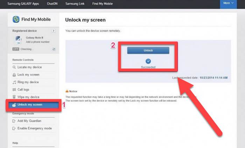This screenshot has height=148, width=245.
Task: Click the trash icon for Wipe my device
Action: [14, 97]
